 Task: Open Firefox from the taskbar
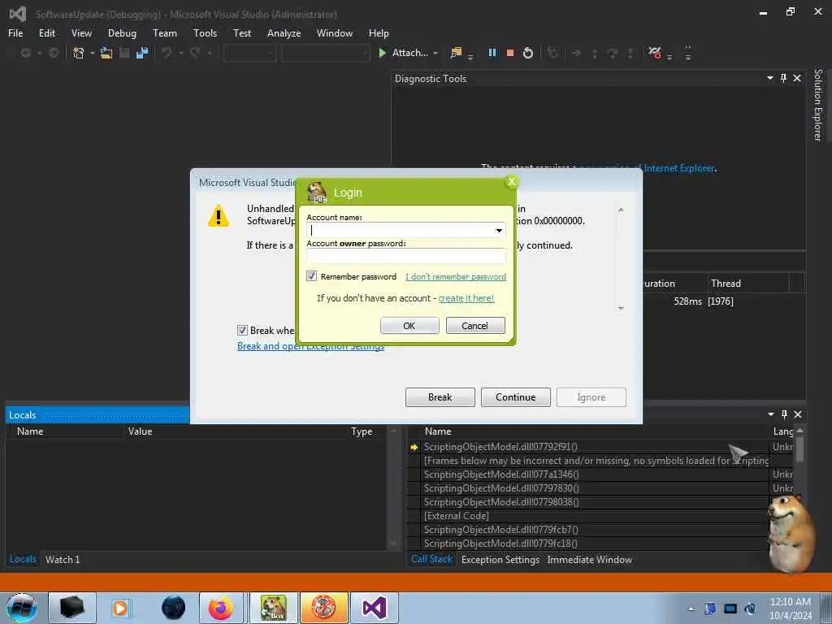[221, 608]
